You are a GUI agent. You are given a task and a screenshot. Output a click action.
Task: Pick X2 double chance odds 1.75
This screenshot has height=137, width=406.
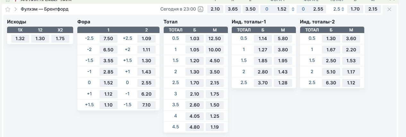(60, 39)
